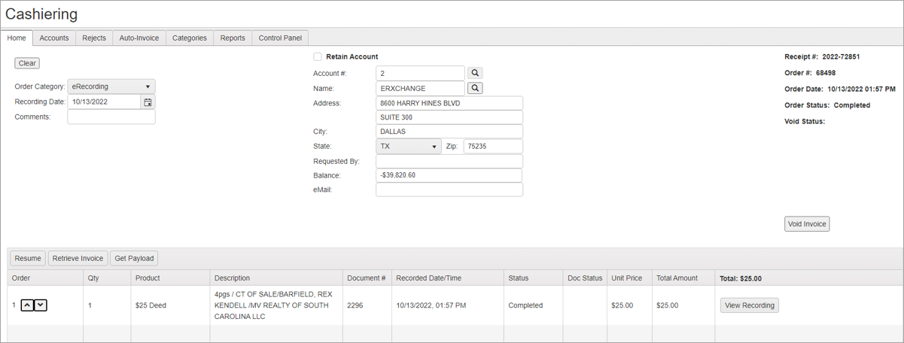904x343 pixels.
Task: Enable the Retain Account checkbox
Action: pos(318,56)
